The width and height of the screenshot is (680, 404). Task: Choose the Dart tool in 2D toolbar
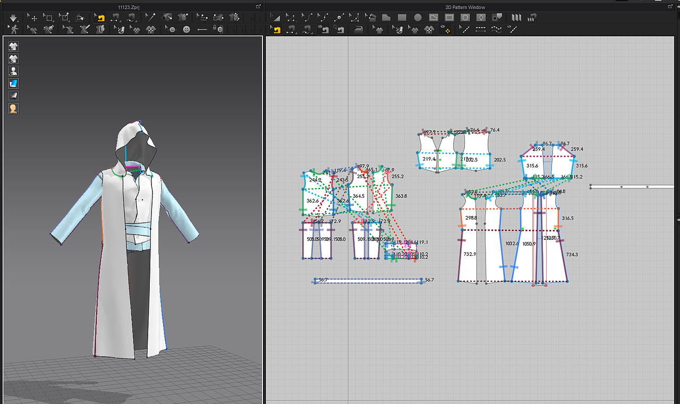(481, 18)
